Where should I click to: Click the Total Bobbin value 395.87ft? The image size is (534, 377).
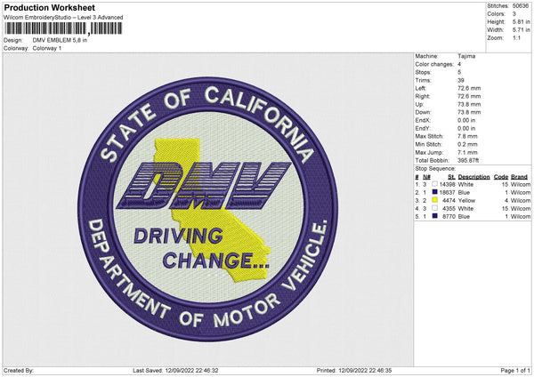tap(468, 160)
